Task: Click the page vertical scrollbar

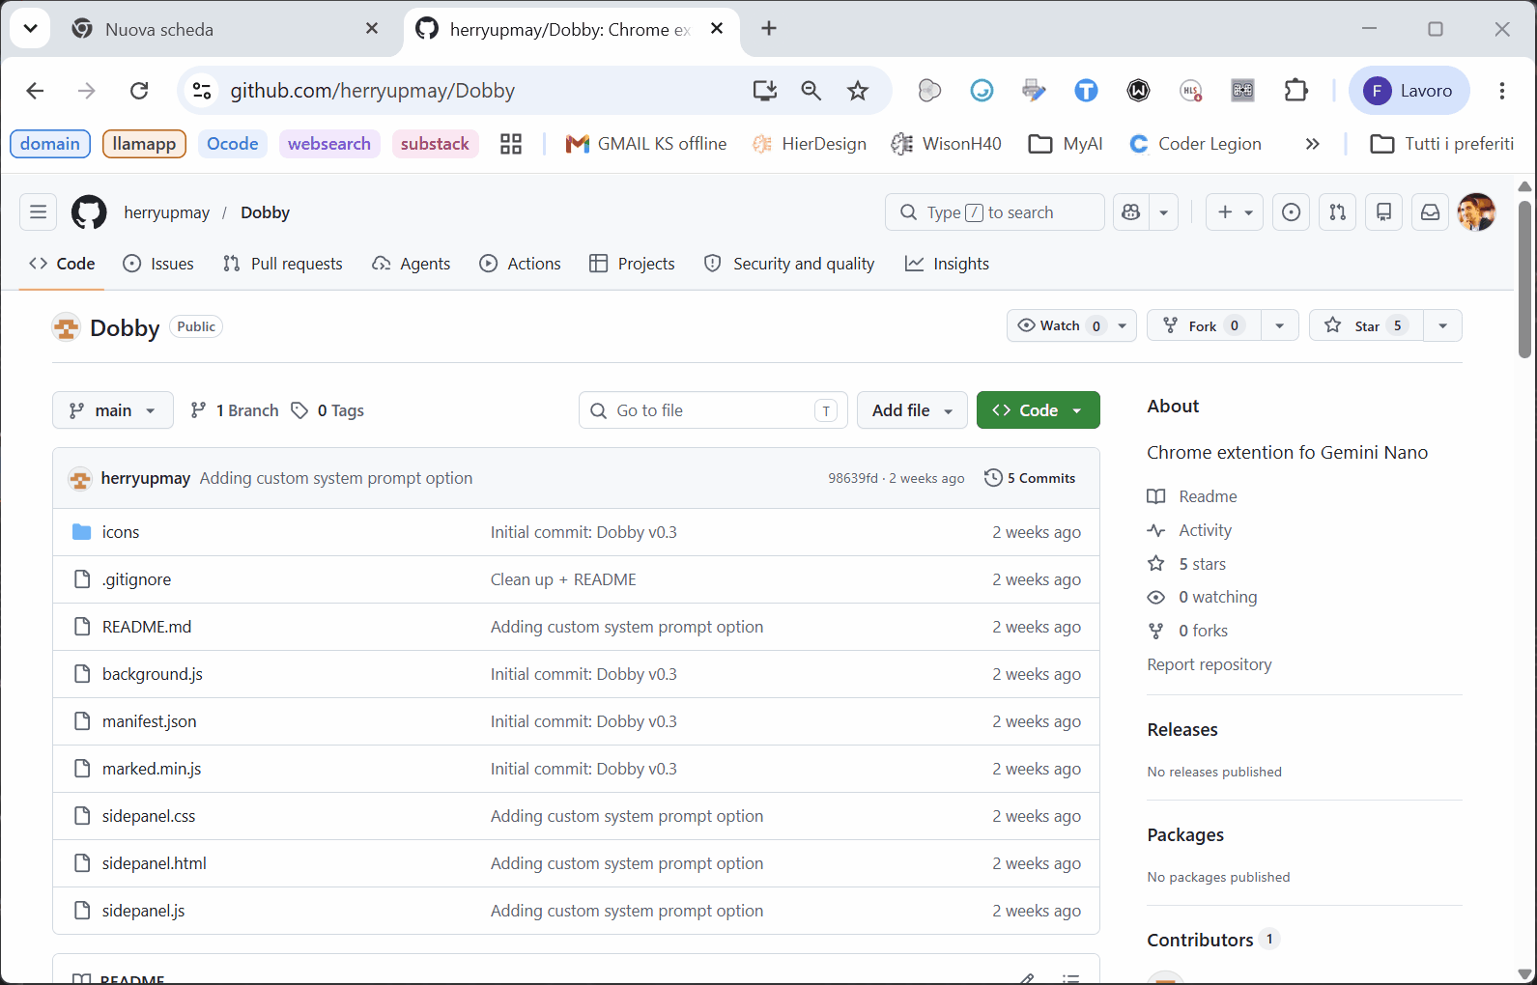Action: (x=1524, y=280)
